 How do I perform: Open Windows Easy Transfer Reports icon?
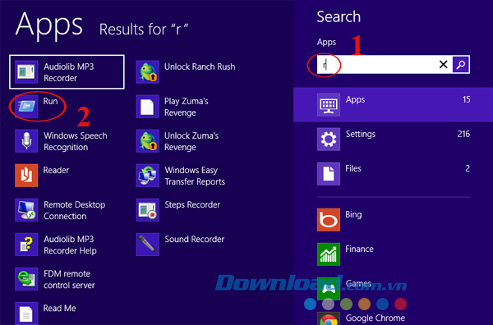pos(147,176)
